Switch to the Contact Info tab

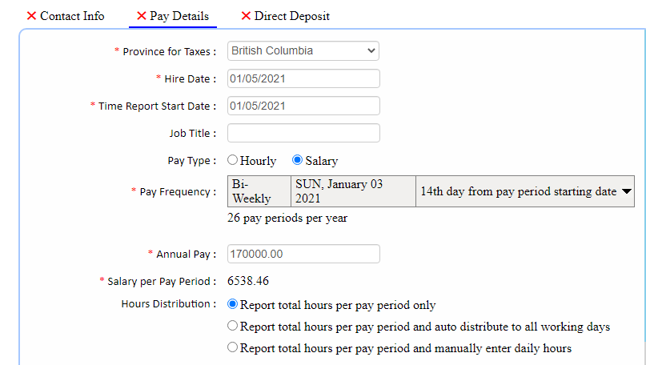point(72,16)
